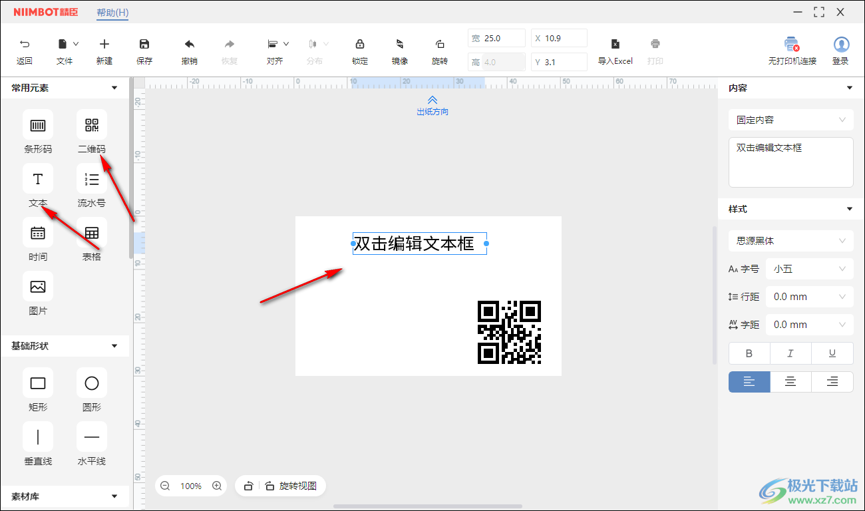
Task: Select left text alignment
Action: coord(749,382)
